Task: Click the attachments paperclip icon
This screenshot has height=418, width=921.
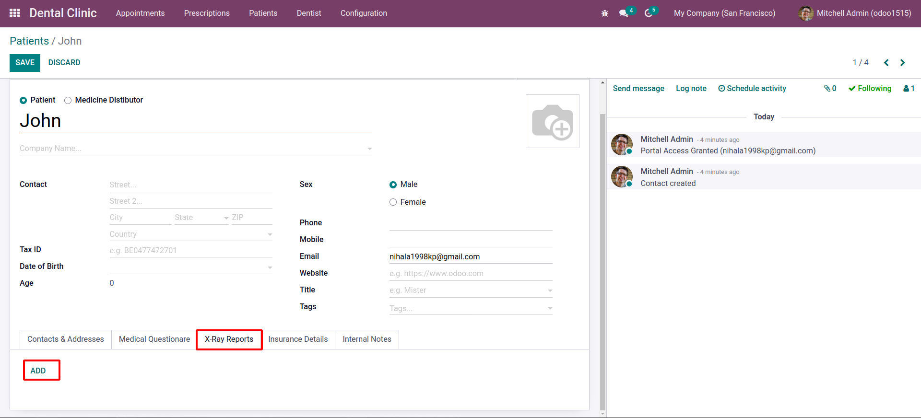Action: coord(830,88)
